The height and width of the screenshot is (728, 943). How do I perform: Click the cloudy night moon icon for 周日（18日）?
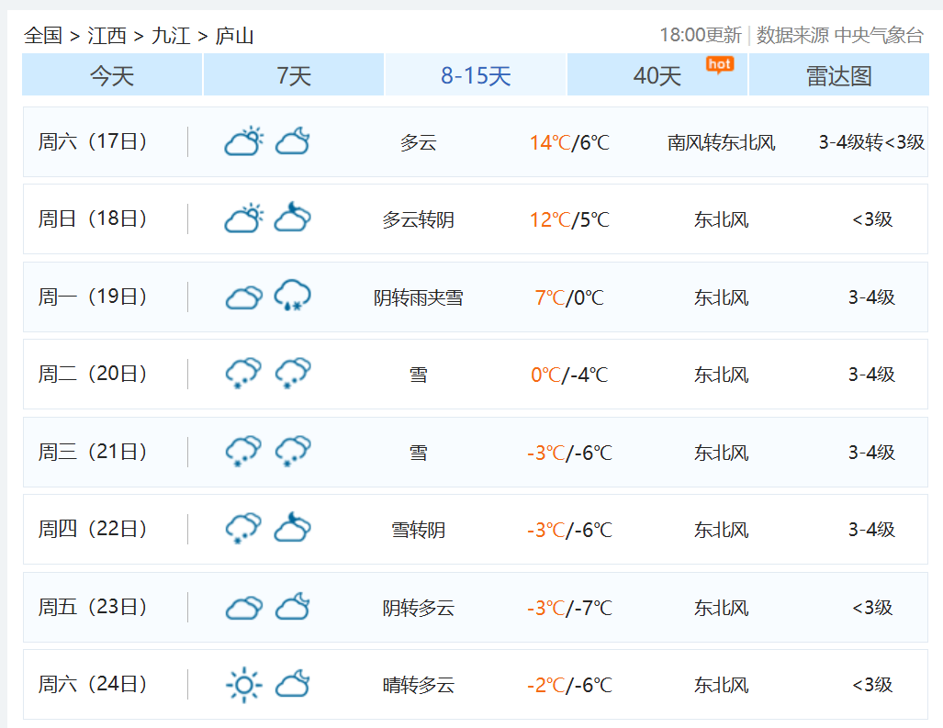(293, 218)
